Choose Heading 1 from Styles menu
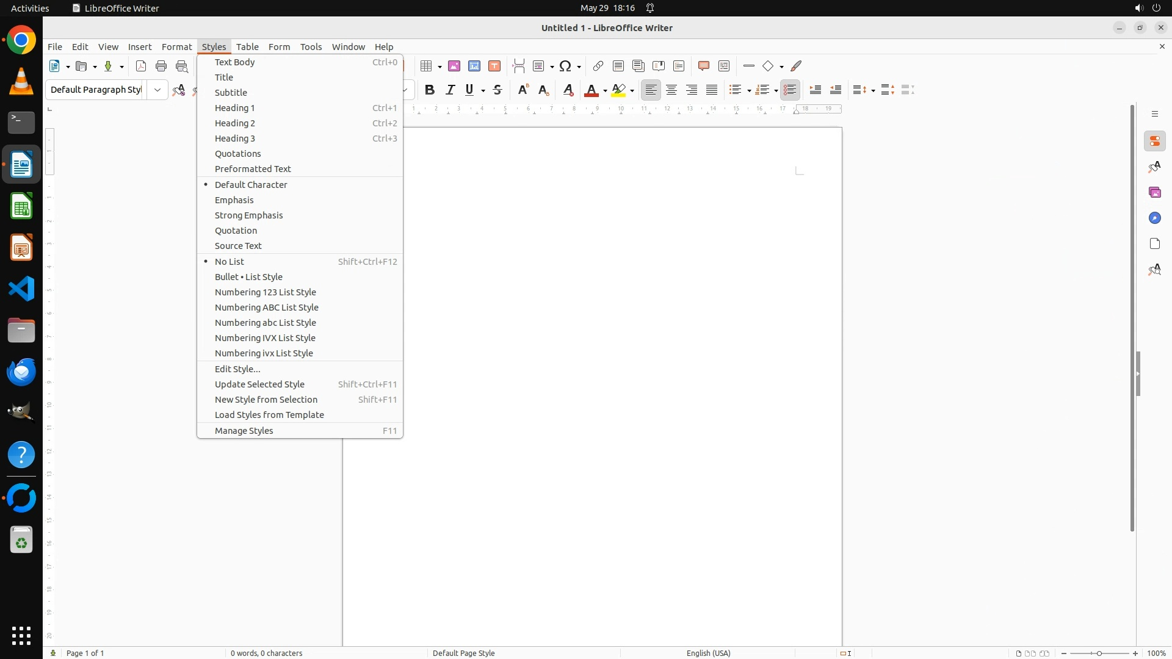 coord(235,108)
